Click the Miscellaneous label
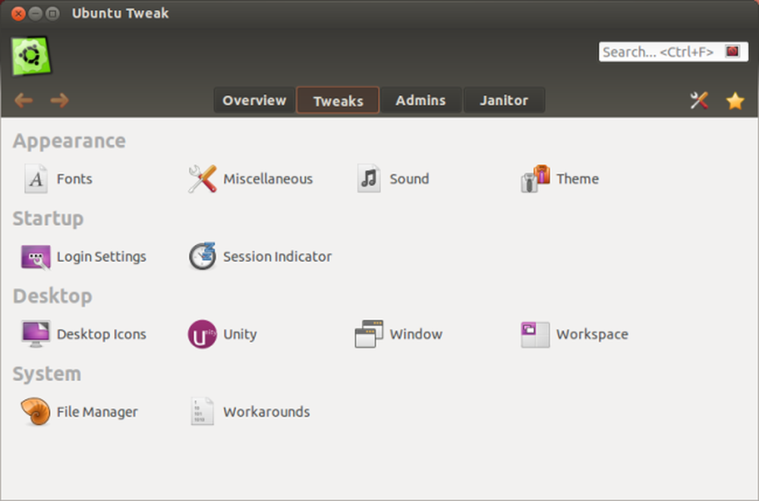This screenshot has width=759, height=501. pyautogui.click(x=268, y=179)
